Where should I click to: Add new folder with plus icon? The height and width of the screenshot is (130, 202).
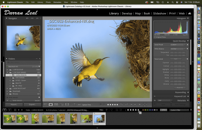point(40,59)
